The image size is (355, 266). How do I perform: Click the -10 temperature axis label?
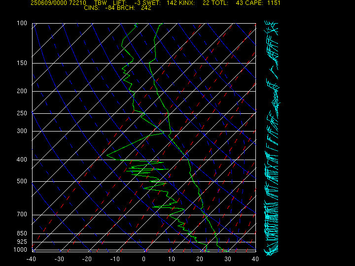[x=115, y=259]
